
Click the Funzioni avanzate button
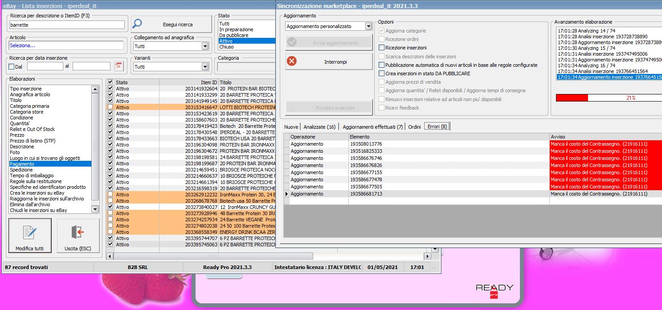(x=329, y=108)
